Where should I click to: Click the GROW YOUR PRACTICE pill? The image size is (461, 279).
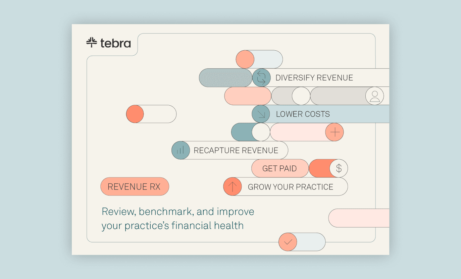click(x=290, y=187)
